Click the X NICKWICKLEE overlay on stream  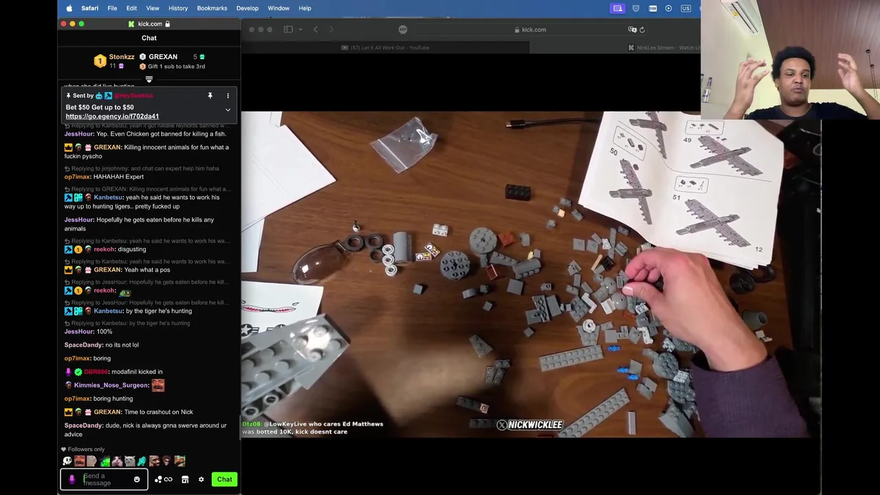tap(530, 425)
